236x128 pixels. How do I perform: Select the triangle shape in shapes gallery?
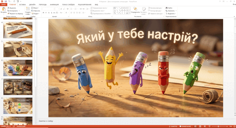pyautogui.click(x=115, y=11)
